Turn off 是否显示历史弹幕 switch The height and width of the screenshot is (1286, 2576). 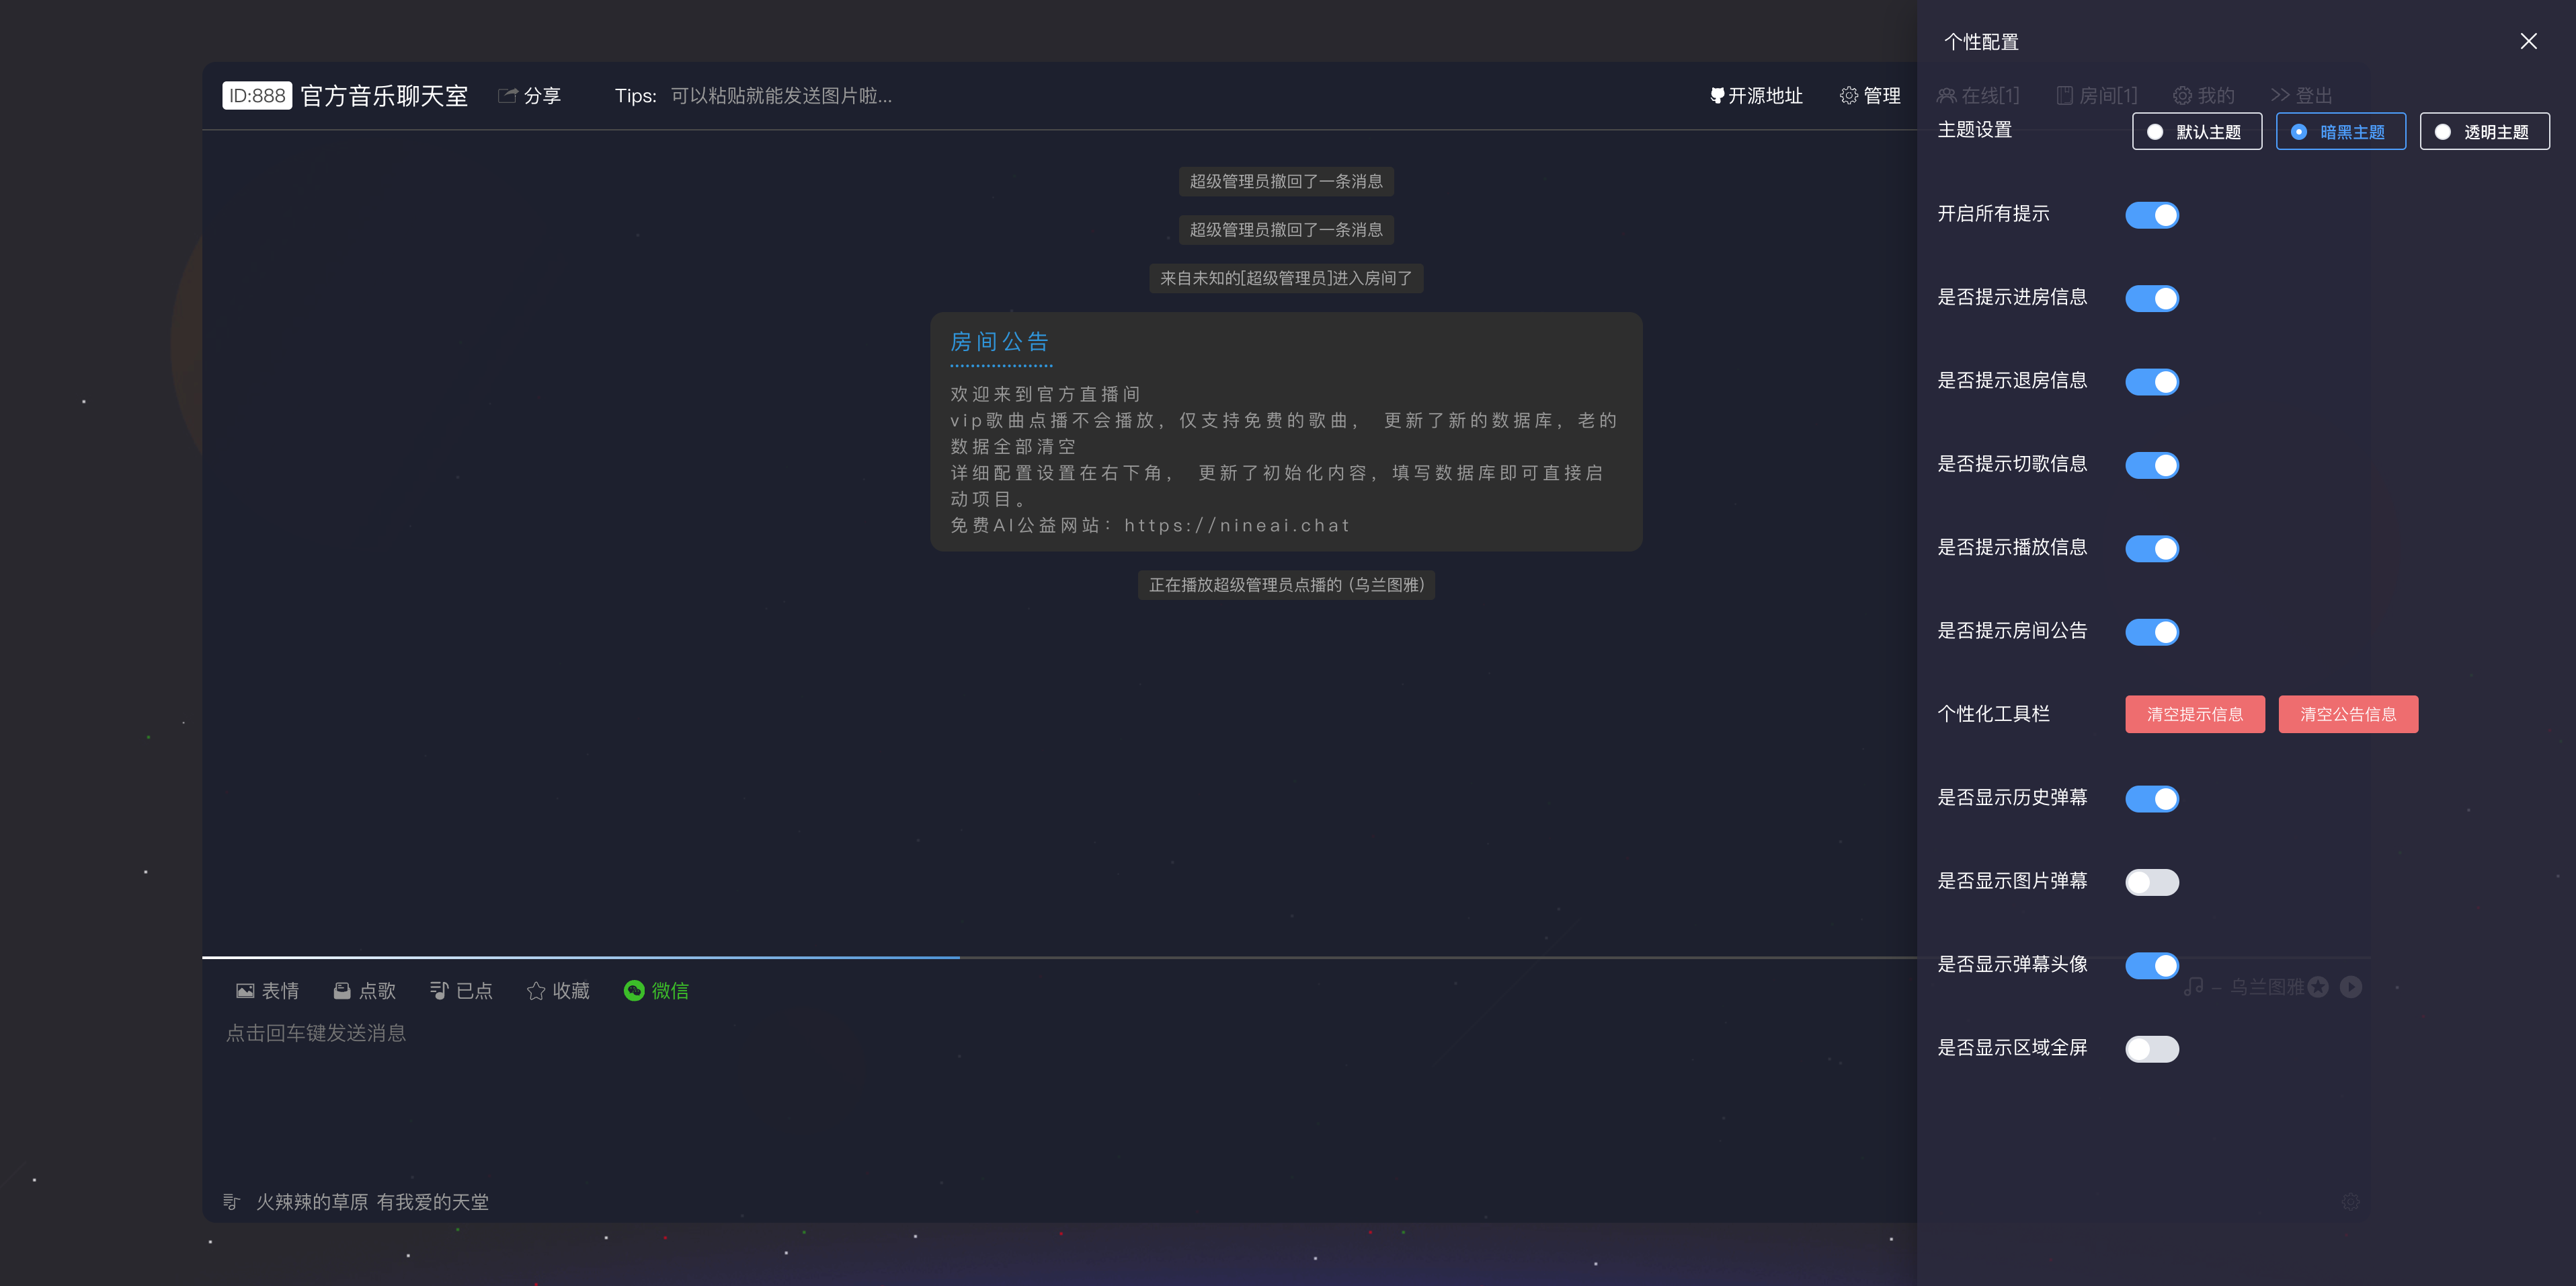pos(2151,798)
